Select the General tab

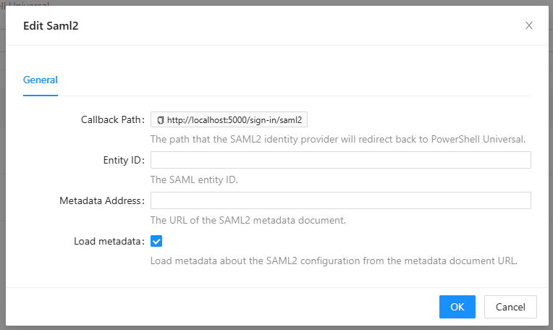coord(41,80)
